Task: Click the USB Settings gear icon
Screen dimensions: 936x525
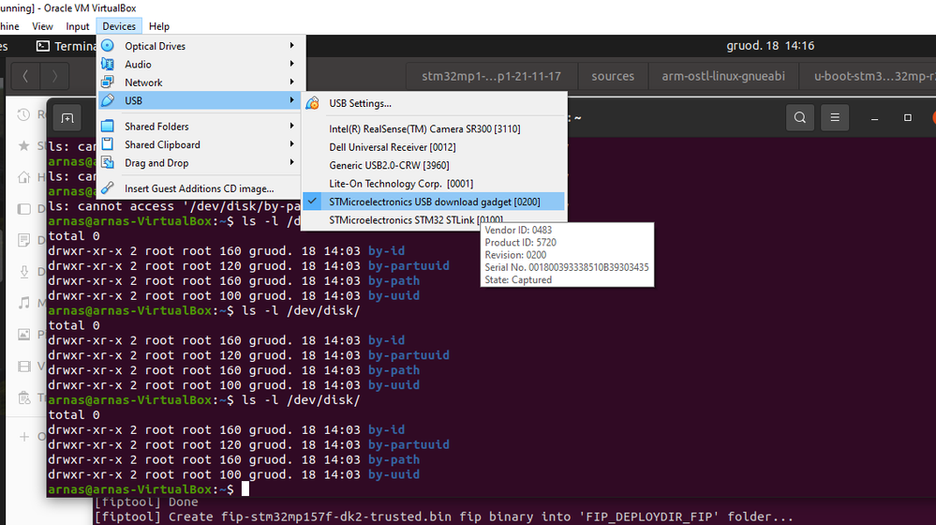Action: click(x=312, y=103)
